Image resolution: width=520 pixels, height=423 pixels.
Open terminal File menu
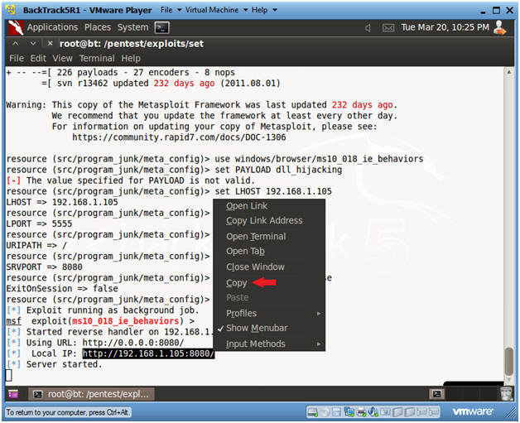click(x=17, y=58)
